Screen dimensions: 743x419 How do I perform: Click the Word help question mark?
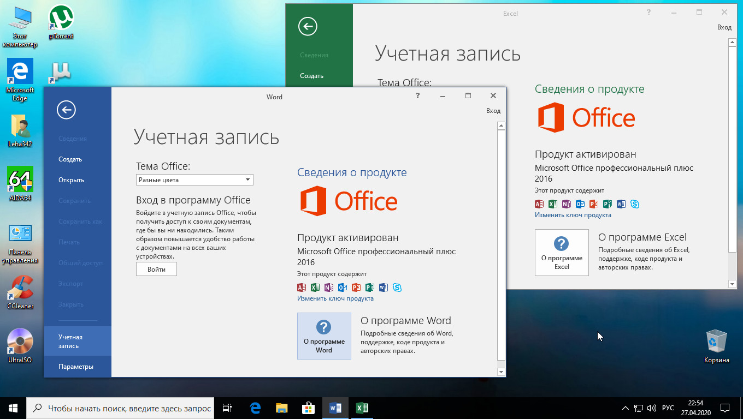click(417, 95)
